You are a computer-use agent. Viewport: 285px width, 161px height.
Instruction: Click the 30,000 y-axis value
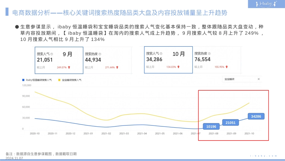(x=26, y=118)
